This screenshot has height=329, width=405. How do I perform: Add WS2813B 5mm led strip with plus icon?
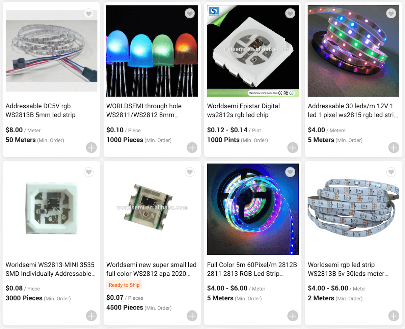91,147
